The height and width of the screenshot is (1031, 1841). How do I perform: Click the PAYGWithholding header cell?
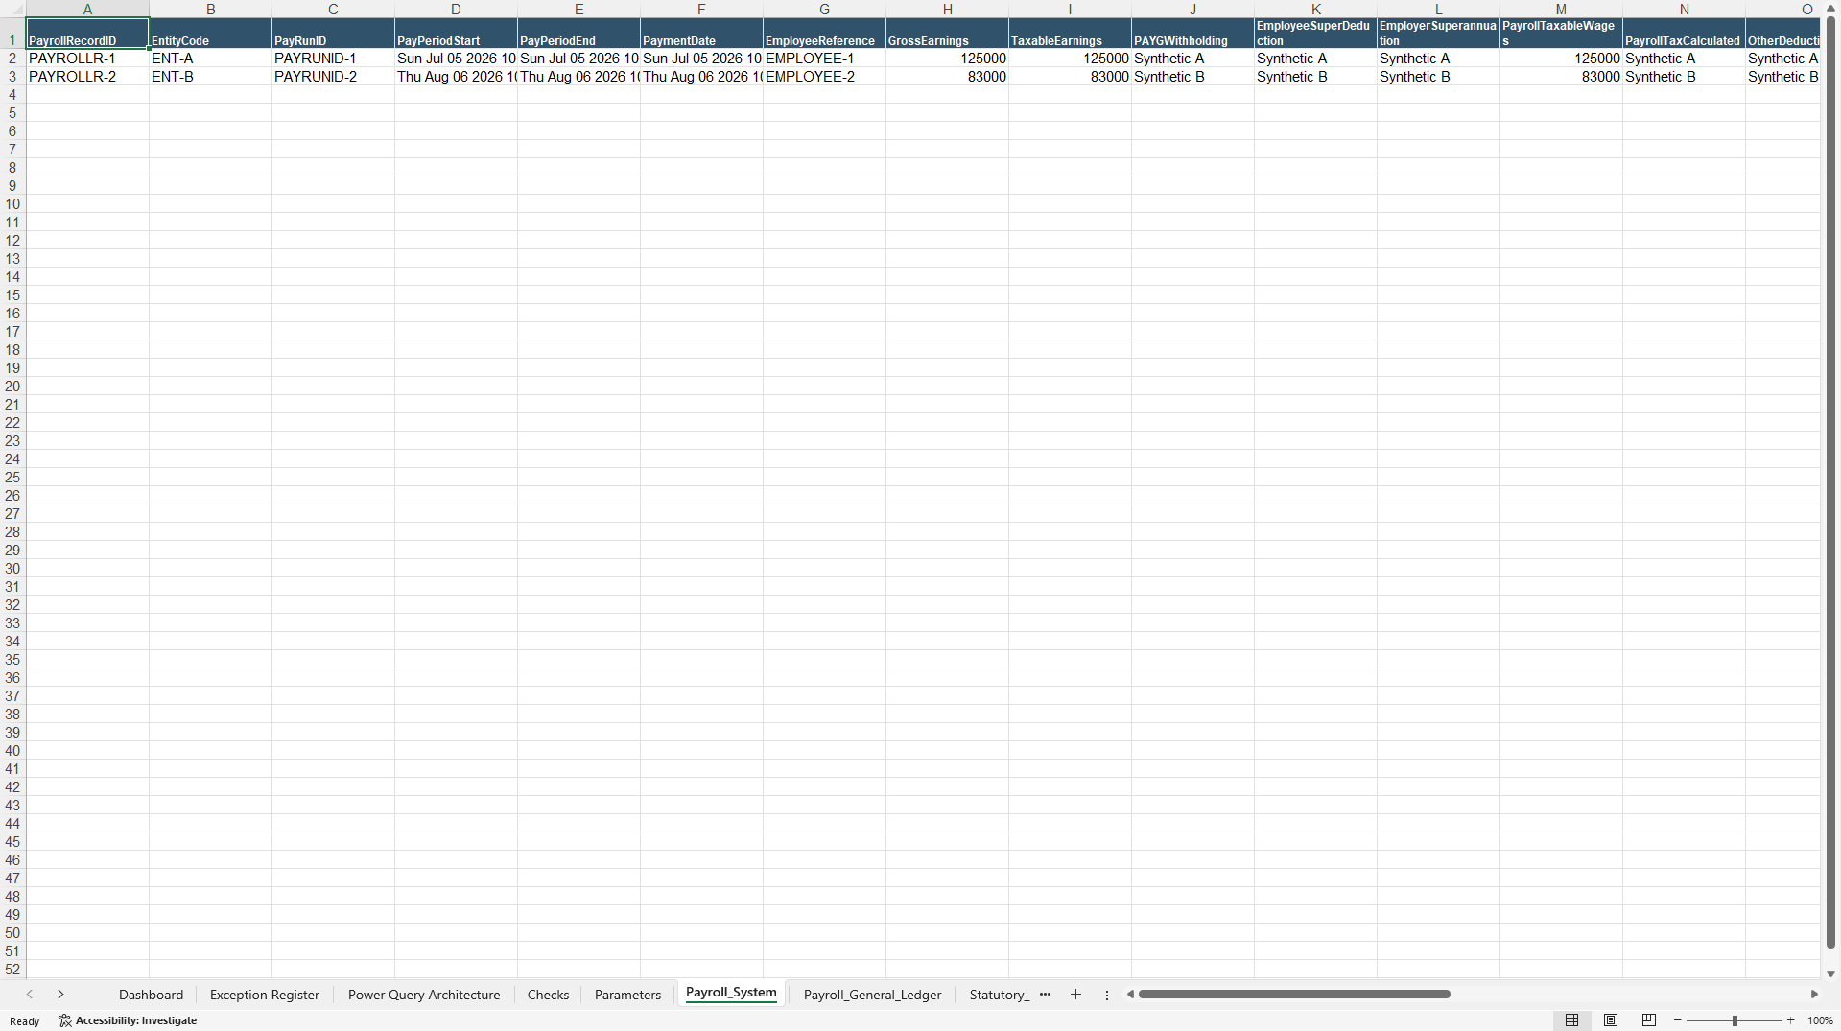point(1192,34)
